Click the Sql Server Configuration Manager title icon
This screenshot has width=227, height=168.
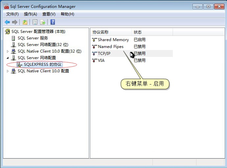coord(6,6)
